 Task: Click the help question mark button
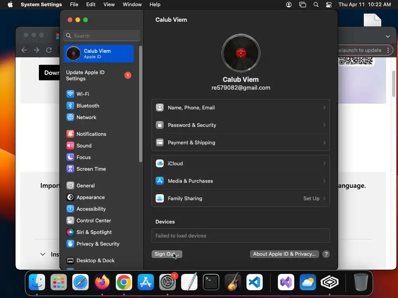pos(326,254)
